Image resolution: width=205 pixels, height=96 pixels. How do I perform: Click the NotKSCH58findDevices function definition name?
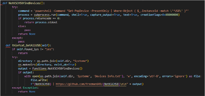[x=25, y=3]
